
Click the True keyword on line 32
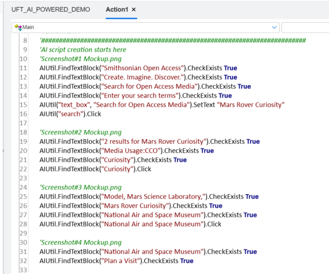pos(187,261)
